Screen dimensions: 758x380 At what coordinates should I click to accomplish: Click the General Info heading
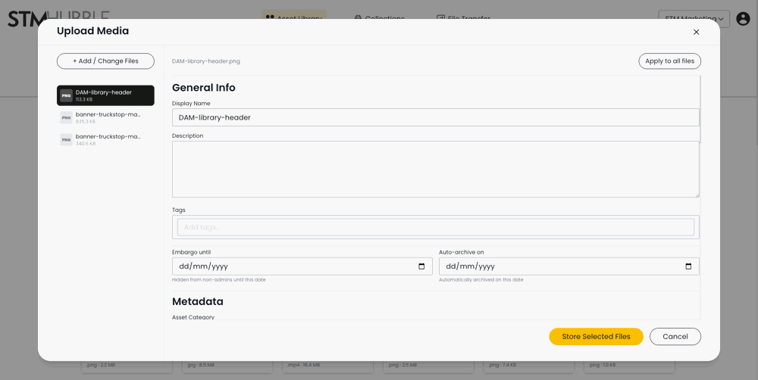click(x=203, y=88)
